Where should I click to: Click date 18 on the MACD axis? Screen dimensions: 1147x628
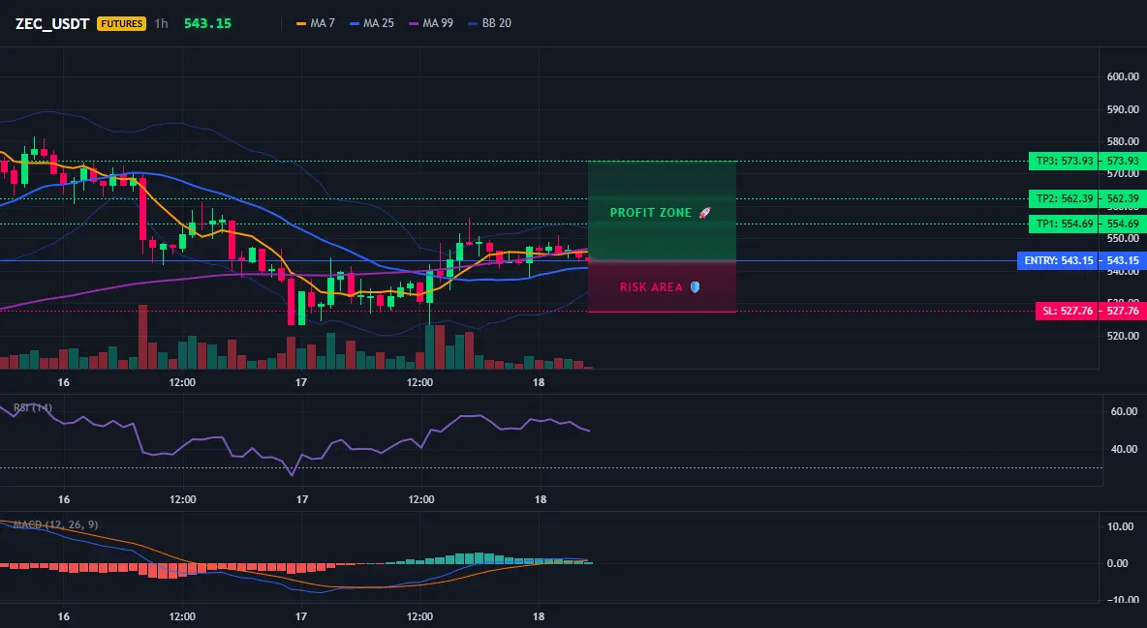pos(539,616)
